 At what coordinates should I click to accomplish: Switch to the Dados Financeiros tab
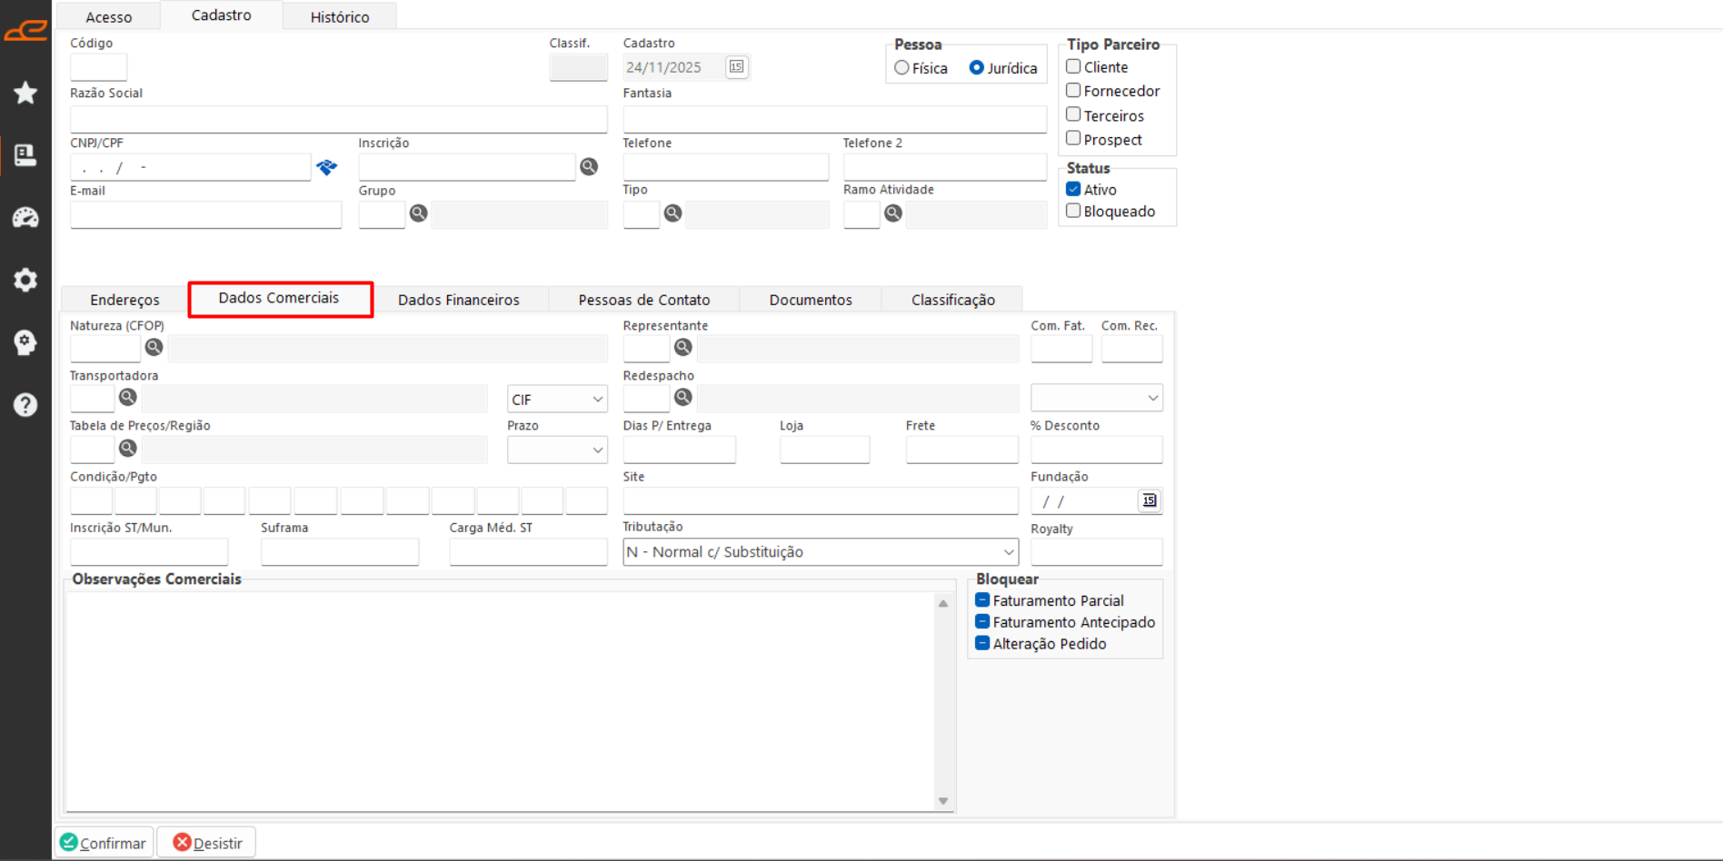[x=458, y=300]
